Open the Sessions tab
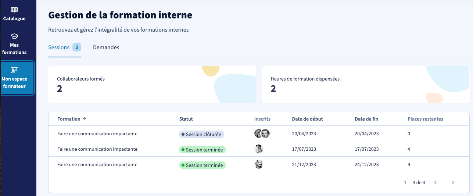The width and height of the screenshot is (473, 196). (65, 47)
